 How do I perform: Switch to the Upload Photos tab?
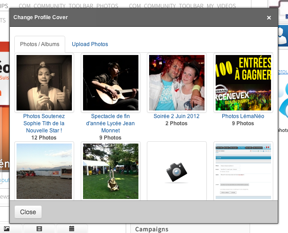coord(90,44)
